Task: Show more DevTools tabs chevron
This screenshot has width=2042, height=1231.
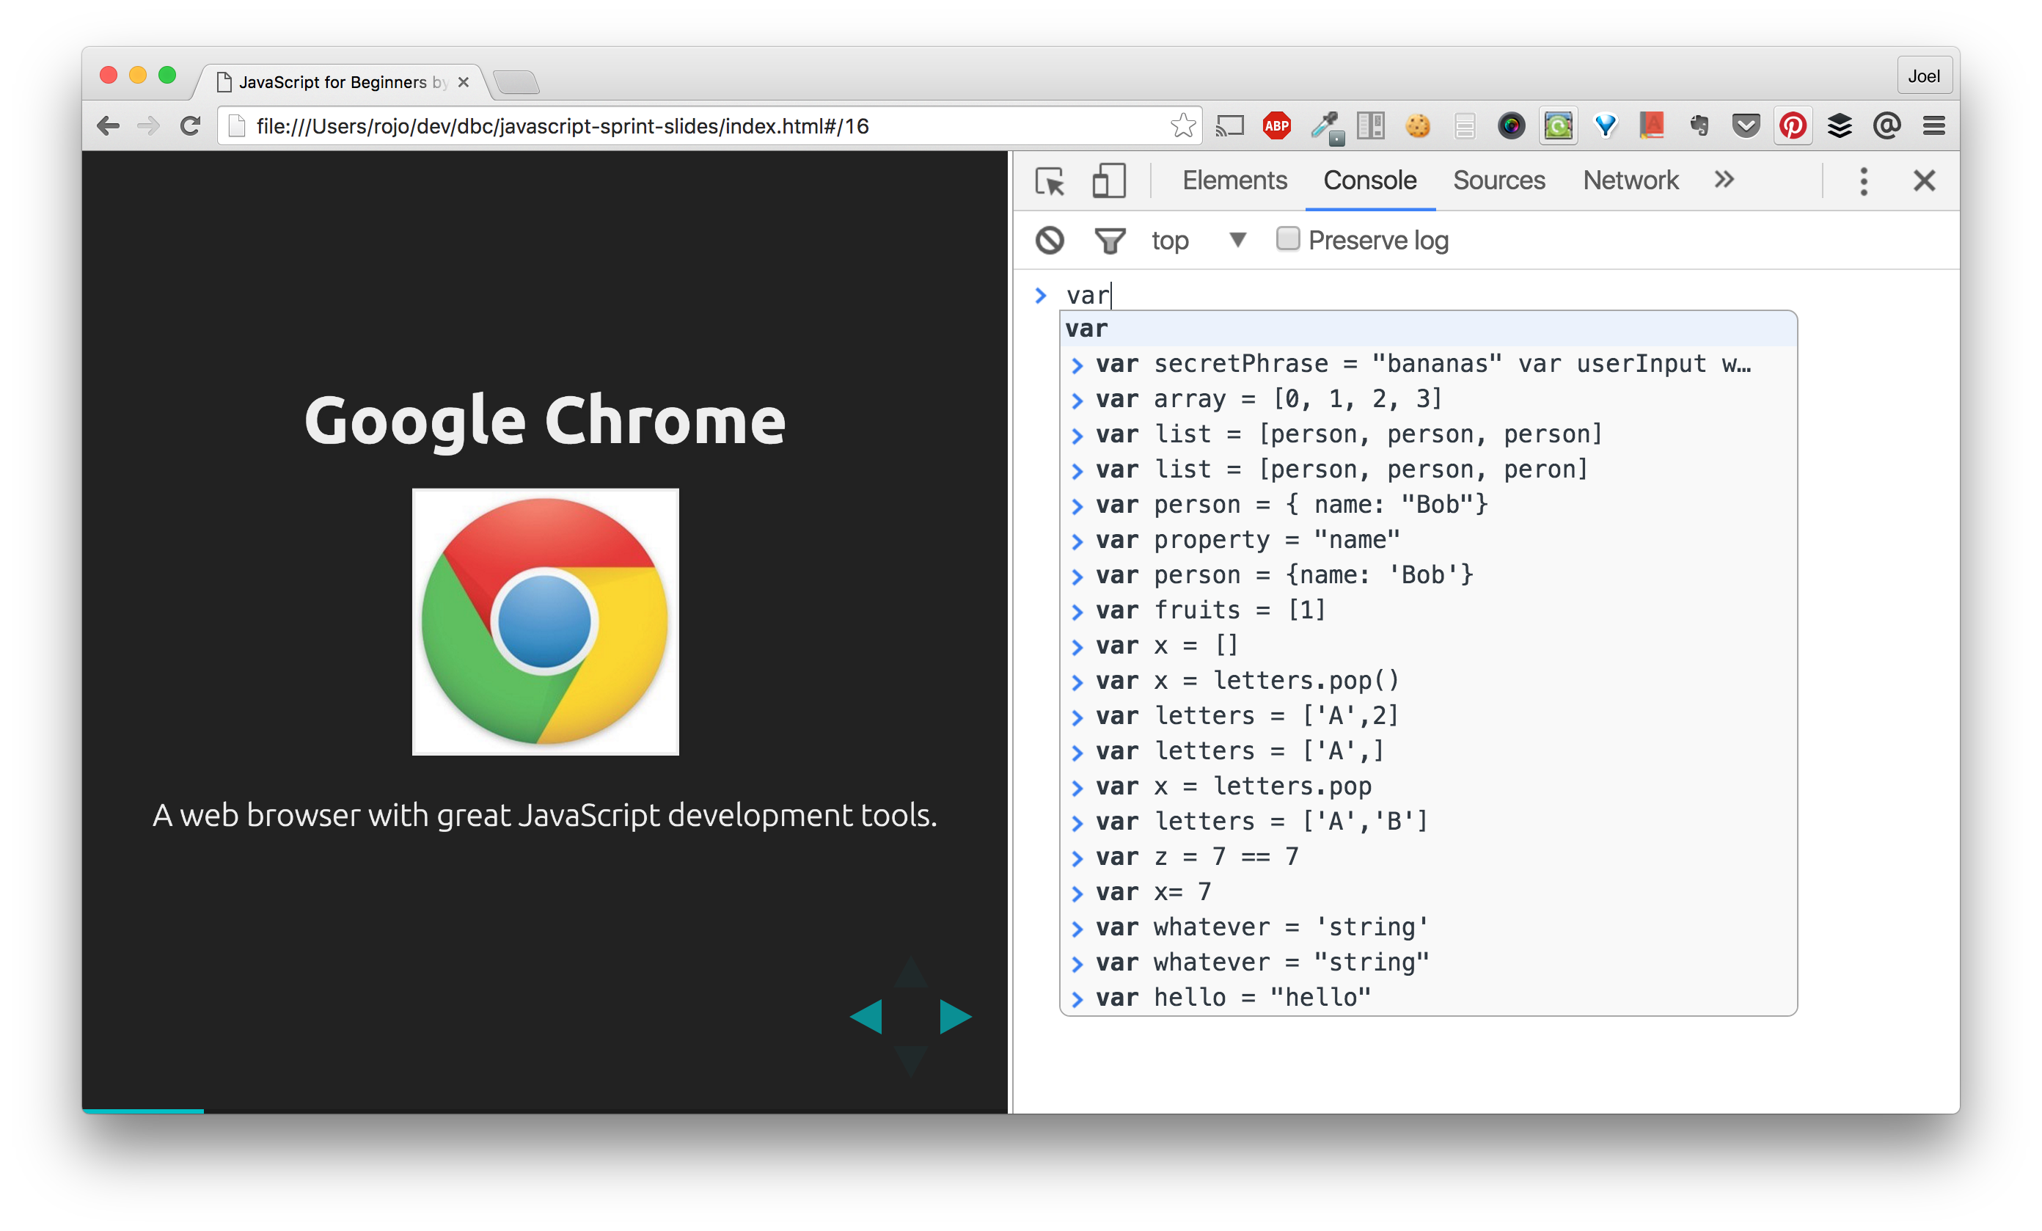Action: (1724, 180)
